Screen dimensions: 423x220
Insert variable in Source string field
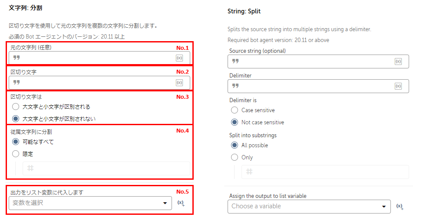point(398,61)
